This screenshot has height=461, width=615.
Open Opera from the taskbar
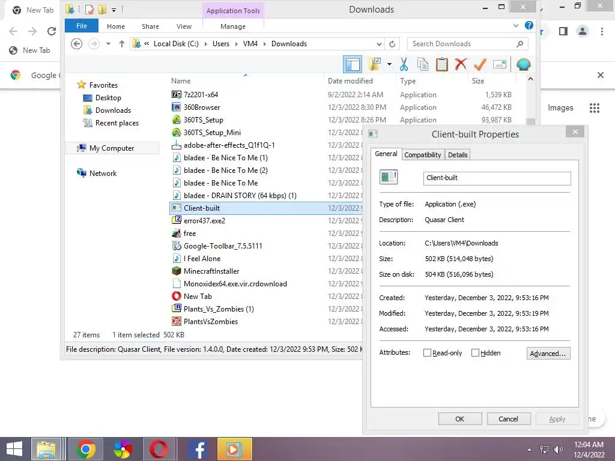click(x=159, y=449)
